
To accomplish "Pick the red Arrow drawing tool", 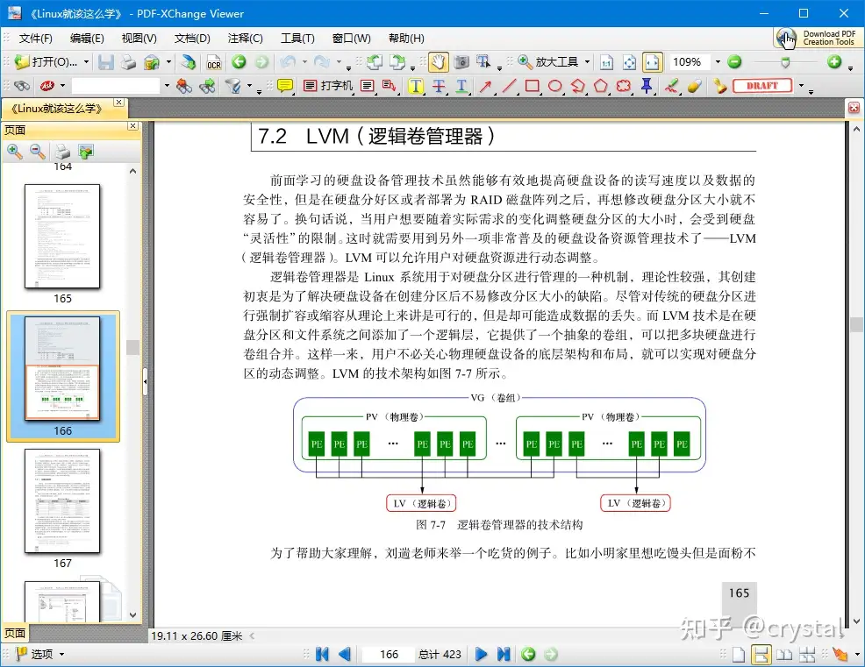I will [x=485, y=86].
